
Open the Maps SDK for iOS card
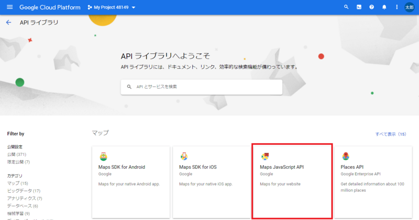211,181
